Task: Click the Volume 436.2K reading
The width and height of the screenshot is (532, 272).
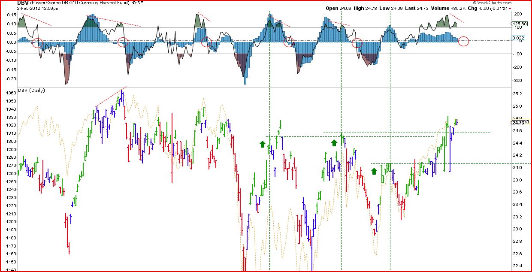Action: [x=447, y=8]
